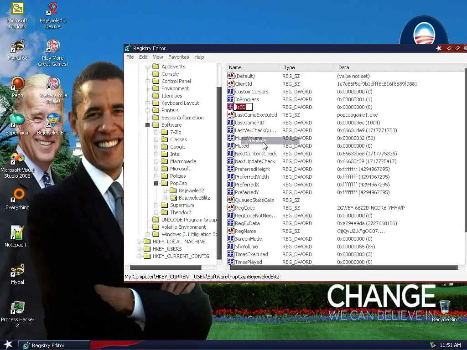Sort values by Data column header

tap(399, 67)
